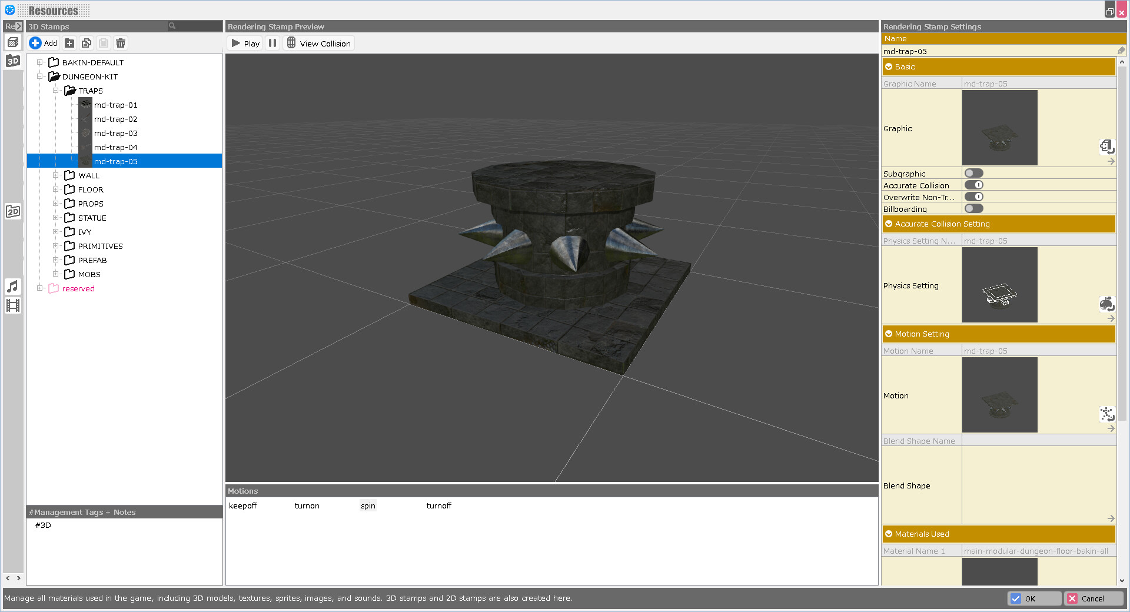Duplicate the selected stamp with copy icon
Viewport: 1130px width, 612px height.
(87, 43)
